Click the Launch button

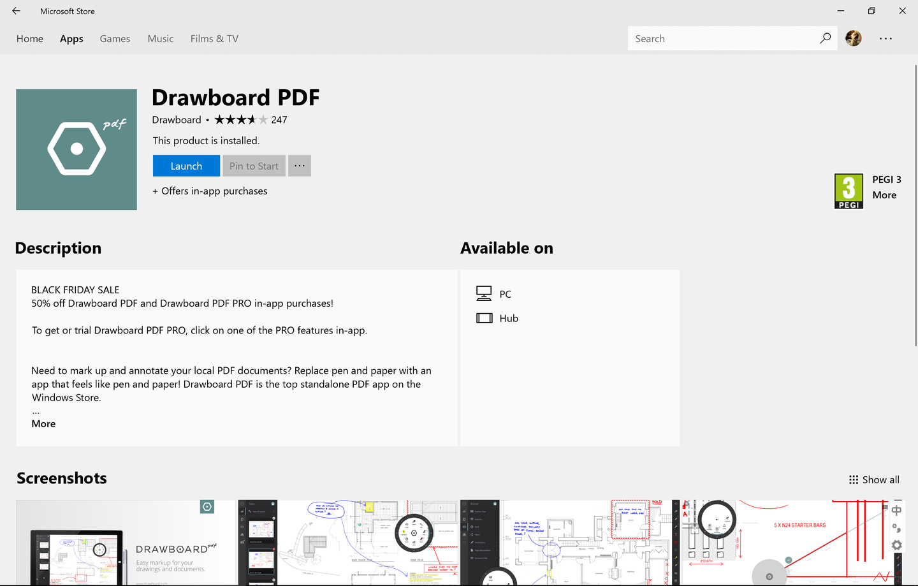coord(186,165)
